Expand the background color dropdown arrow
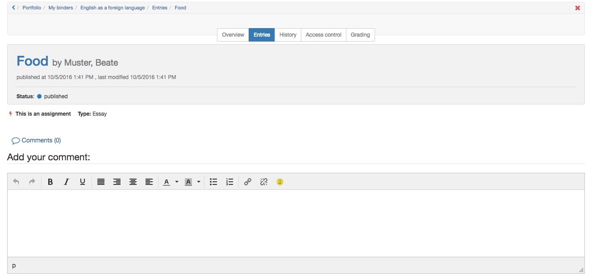This screenshot has width=592, height=280. 199,182
